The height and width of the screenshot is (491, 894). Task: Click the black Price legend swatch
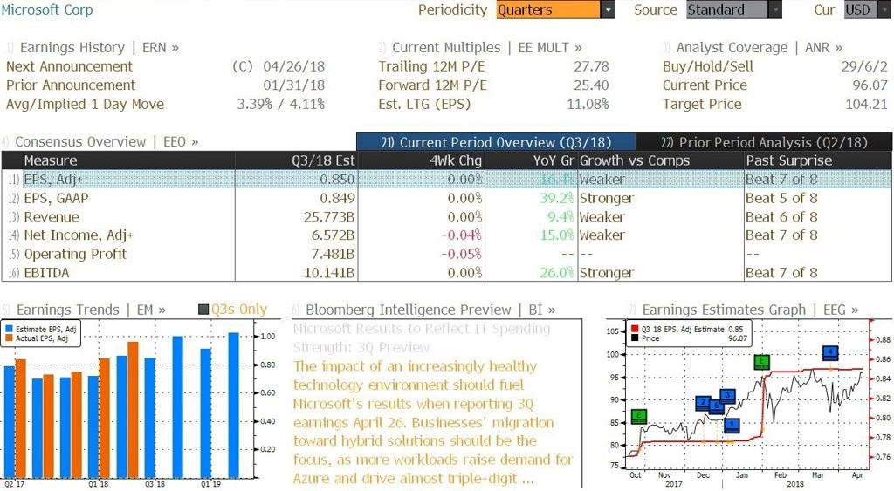point(635,338)
